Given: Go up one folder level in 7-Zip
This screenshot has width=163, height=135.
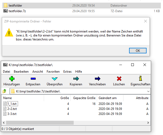Looking at the screenshot, I should 4,91.
